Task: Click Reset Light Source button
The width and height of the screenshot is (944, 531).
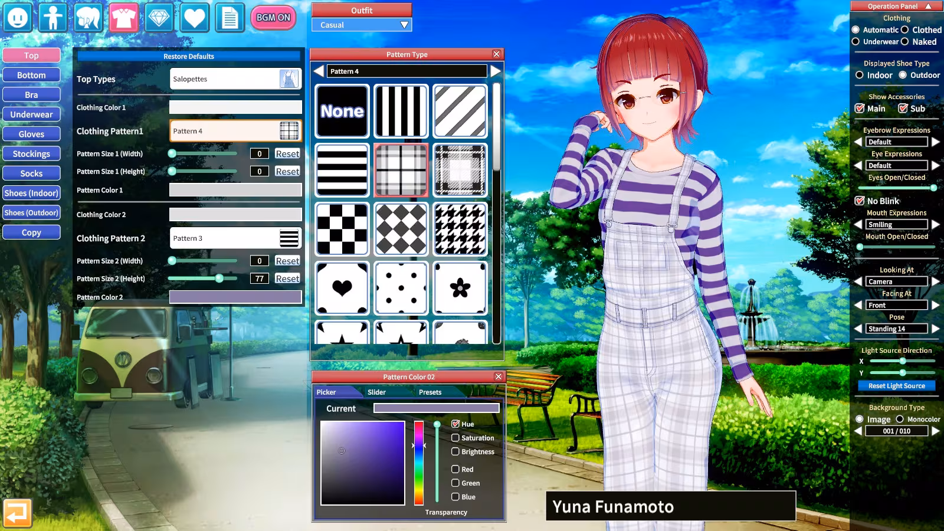Action: (897, 385)
